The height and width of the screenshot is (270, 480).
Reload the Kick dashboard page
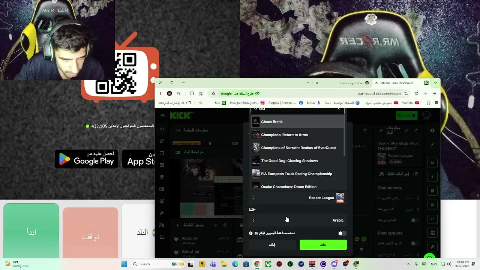point(417,93)
